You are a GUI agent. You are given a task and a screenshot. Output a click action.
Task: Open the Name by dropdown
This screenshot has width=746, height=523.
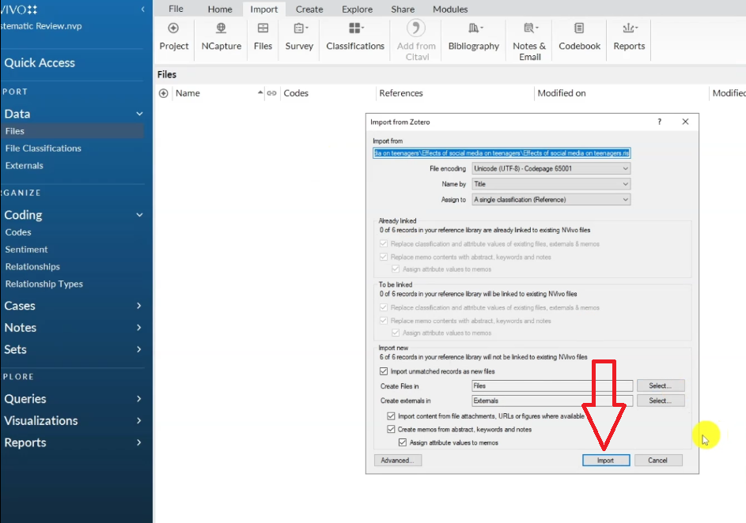coord(551,184)
